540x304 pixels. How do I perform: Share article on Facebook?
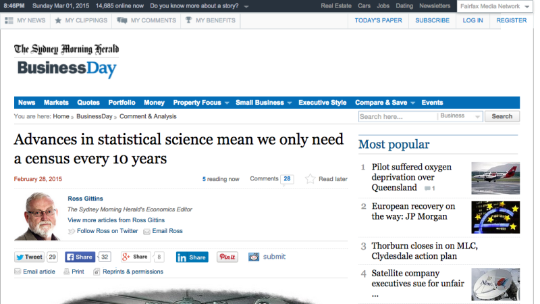click(x=80, y=257)
